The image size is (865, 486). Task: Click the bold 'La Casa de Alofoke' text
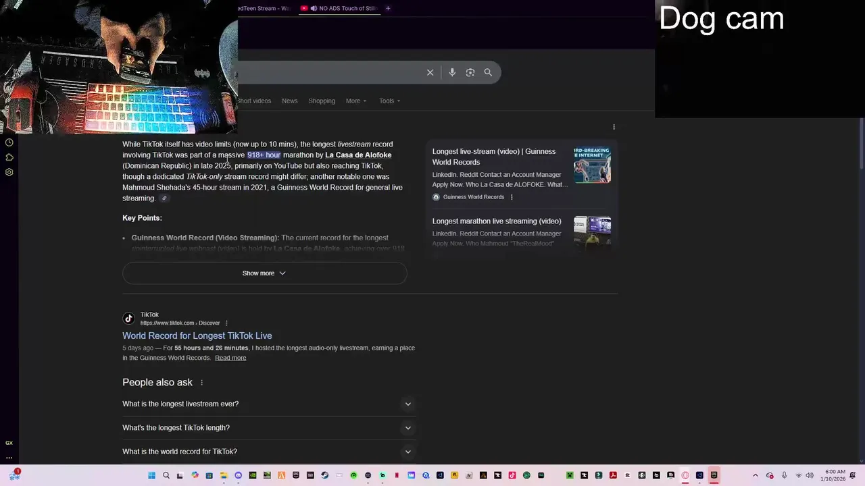[x=358, y=155]
